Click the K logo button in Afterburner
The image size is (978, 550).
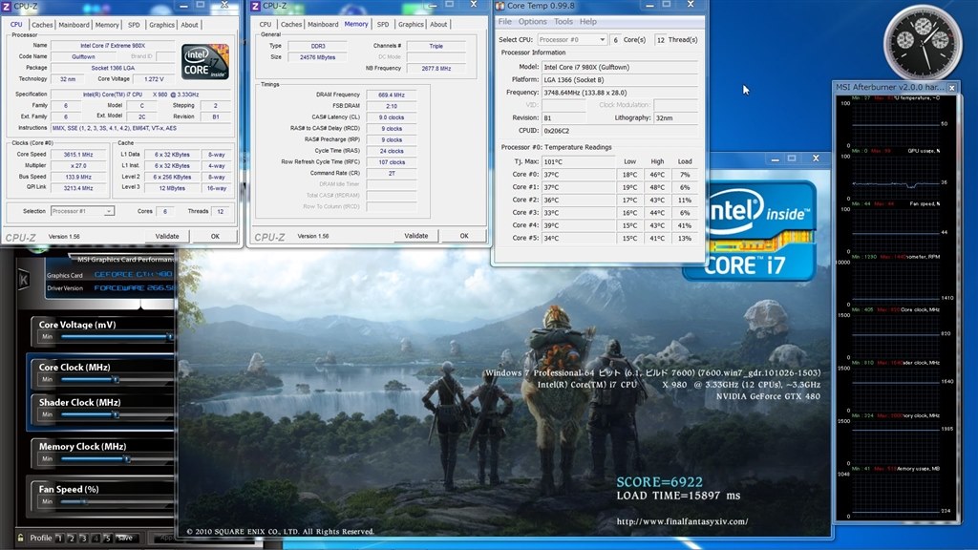coord(22,280)
